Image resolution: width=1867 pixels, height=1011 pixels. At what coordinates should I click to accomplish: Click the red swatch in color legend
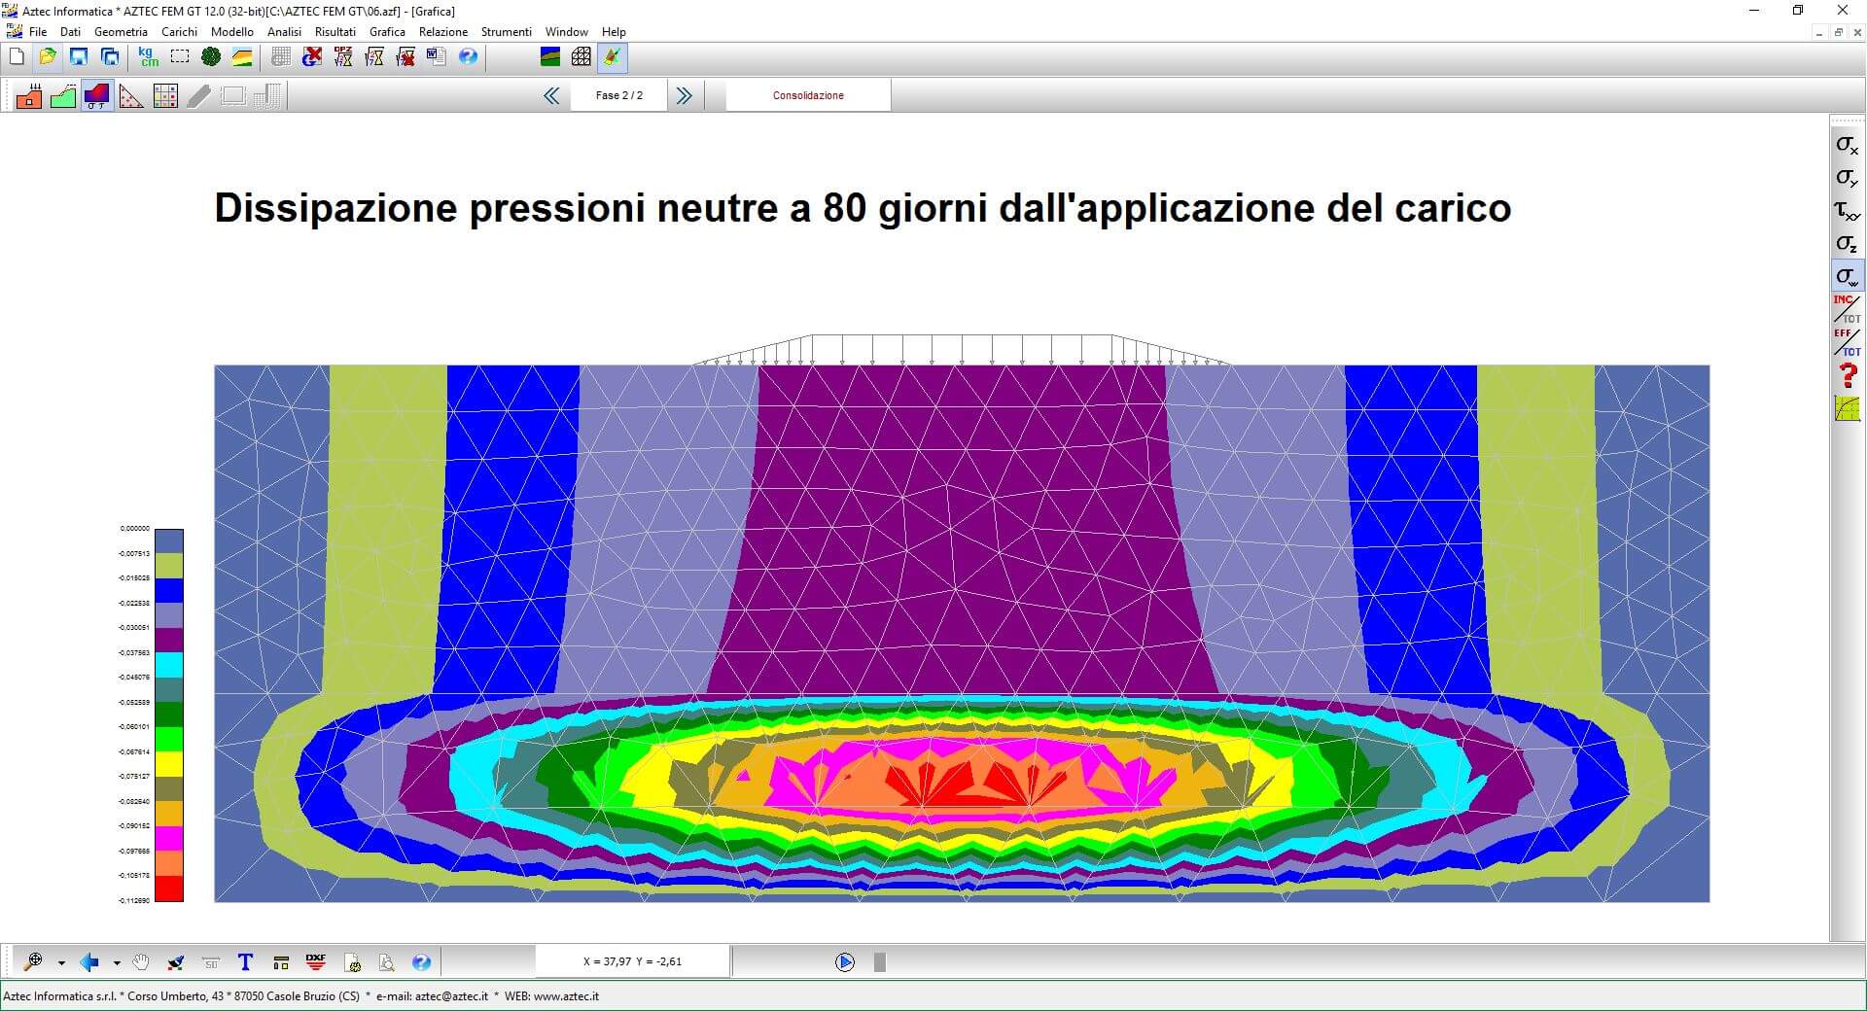169,889
